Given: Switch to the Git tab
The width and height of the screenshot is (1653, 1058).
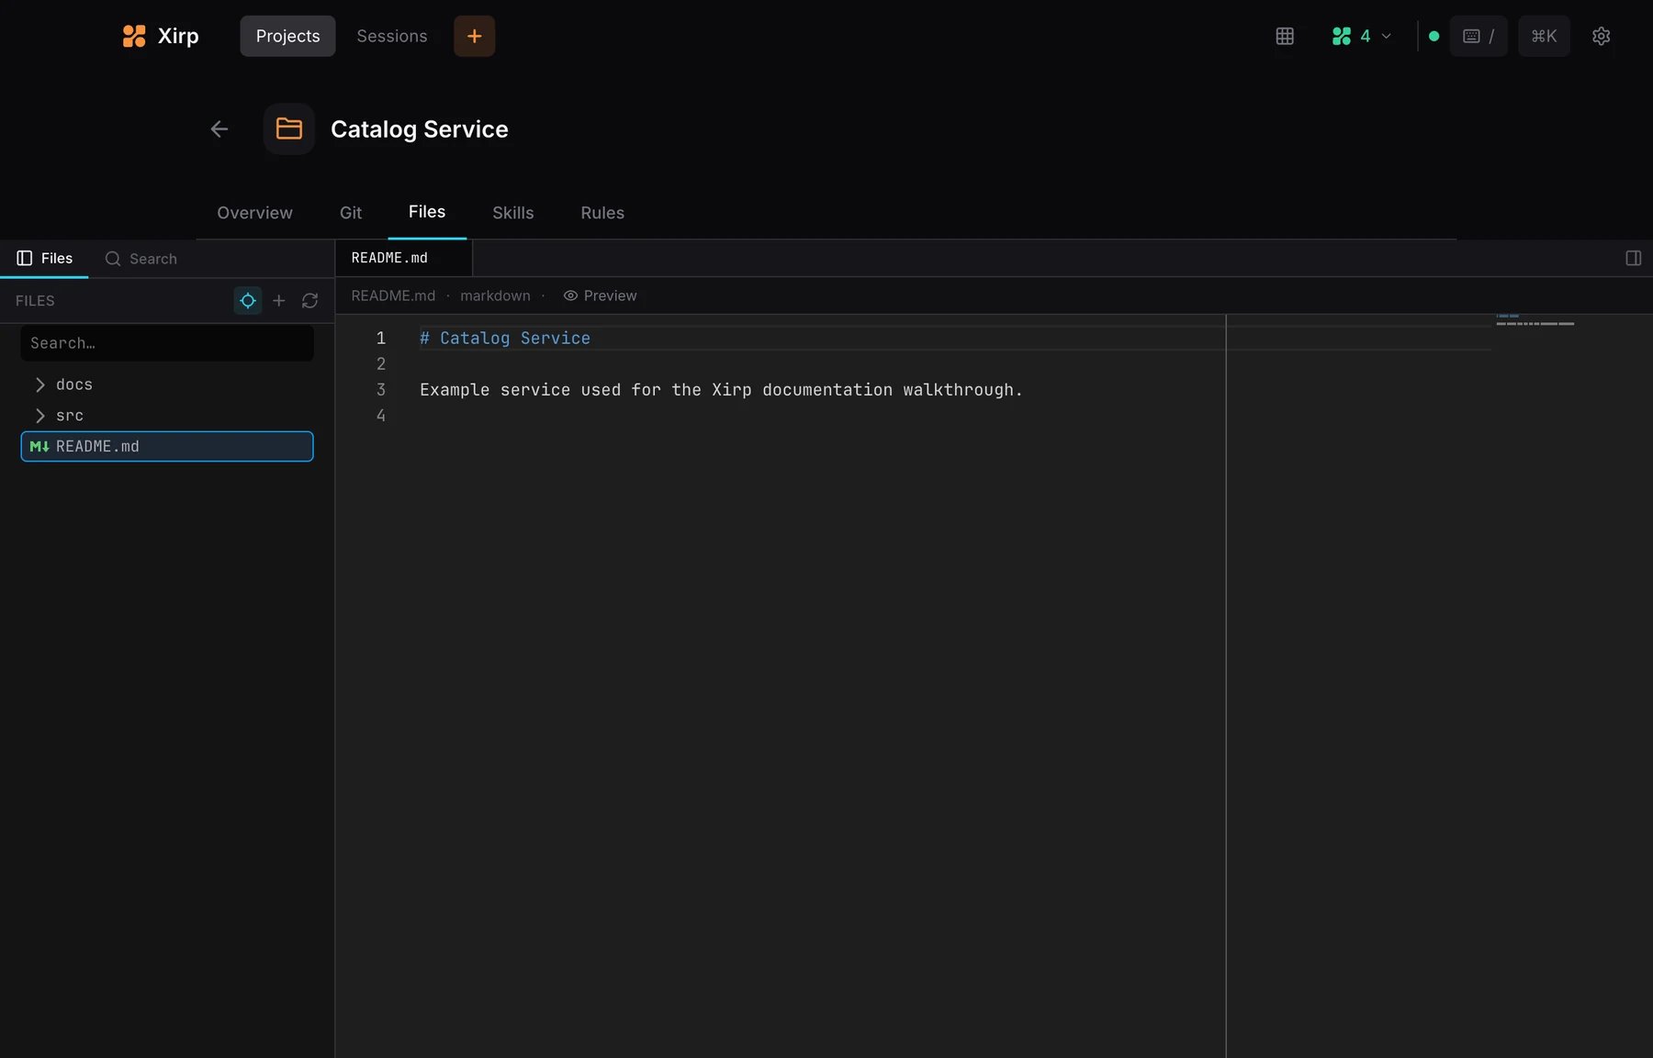Looking at the screenshot, I should point(351,213).
